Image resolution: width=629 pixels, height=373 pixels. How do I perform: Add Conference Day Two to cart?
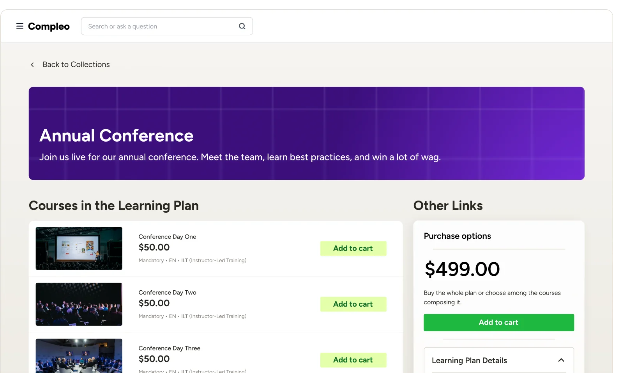pos(353,304)
